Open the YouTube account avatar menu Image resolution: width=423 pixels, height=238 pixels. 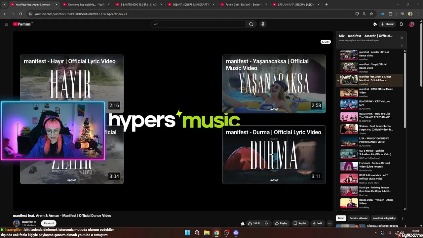point(411,24)
